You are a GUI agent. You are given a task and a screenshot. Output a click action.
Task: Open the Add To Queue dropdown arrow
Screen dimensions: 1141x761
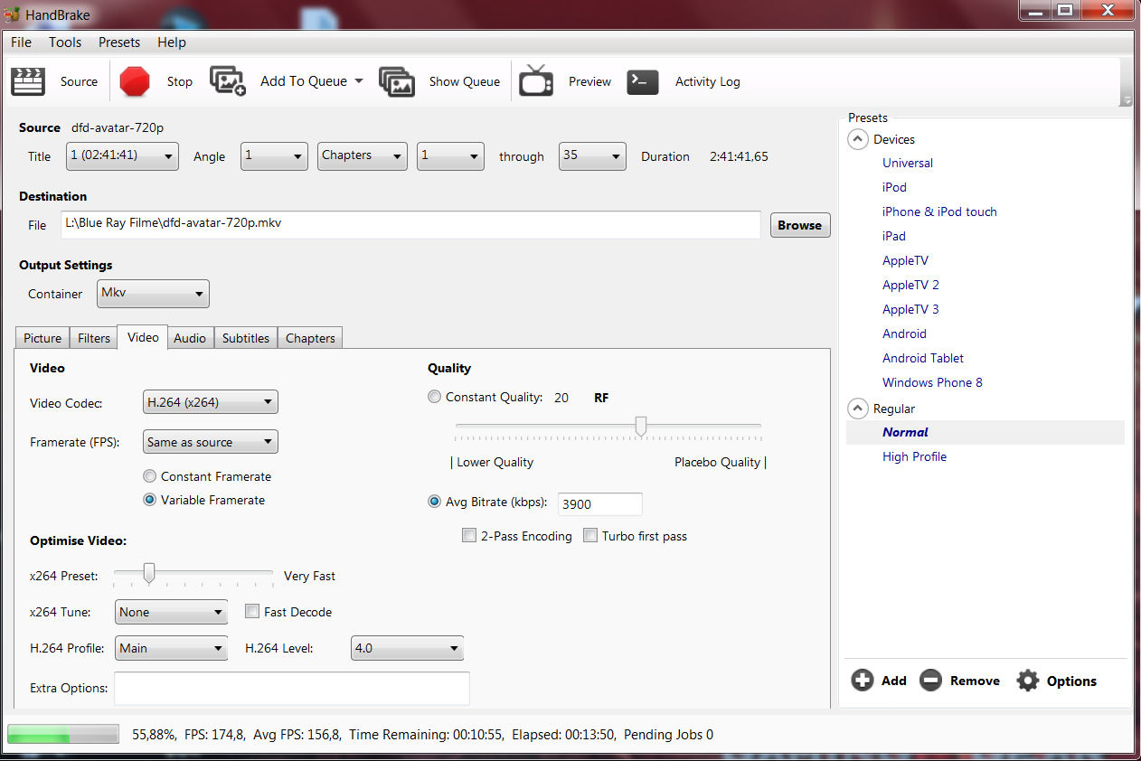click(x=358, y=81)
